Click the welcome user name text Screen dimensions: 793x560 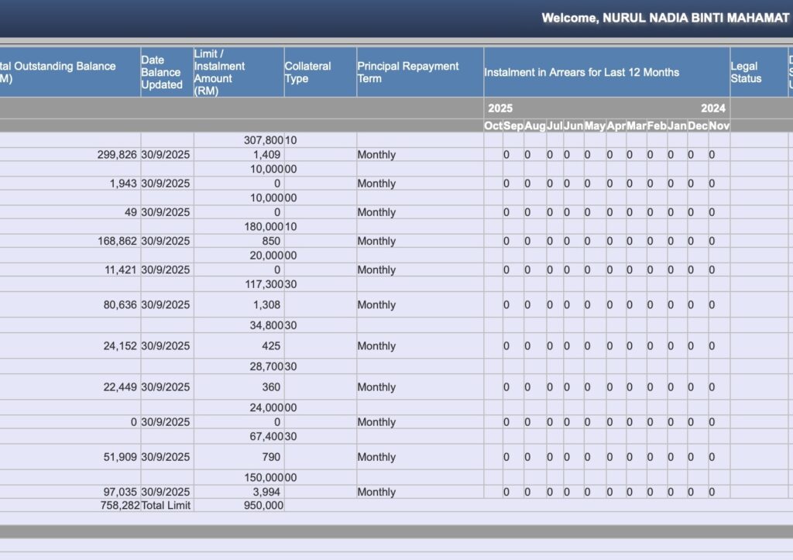pos(664,18)
